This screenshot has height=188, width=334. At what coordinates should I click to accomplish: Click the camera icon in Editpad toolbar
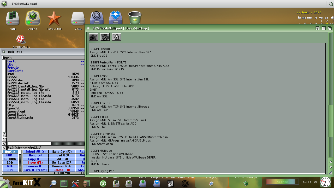105,37
